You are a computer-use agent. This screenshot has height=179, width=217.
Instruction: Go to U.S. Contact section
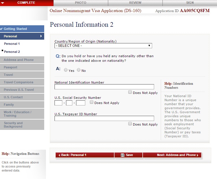click(x=22, y=97)
